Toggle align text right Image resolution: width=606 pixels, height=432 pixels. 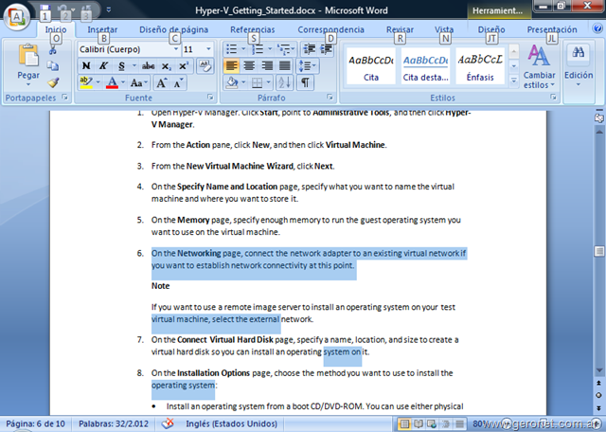pos(267,65)
